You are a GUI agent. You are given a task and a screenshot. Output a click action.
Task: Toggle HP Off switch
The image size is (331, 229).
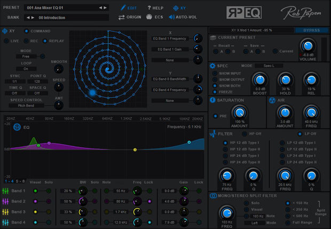pyautogui.click(x=244, y=134)
